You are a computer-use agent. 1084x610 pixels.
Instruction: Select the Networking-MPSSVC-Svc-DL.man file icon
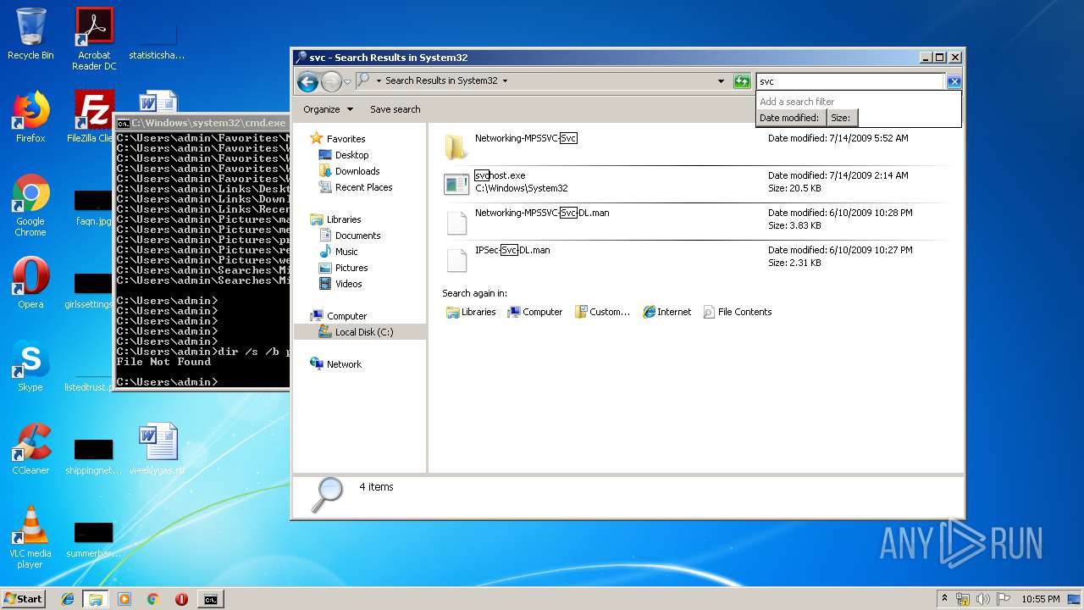pos(456,222)
